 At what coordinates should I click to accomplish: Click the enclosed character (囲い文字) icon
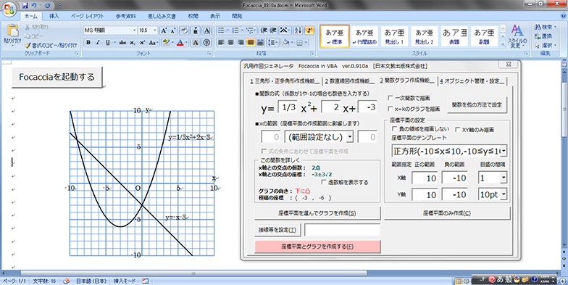coord(207,42)
